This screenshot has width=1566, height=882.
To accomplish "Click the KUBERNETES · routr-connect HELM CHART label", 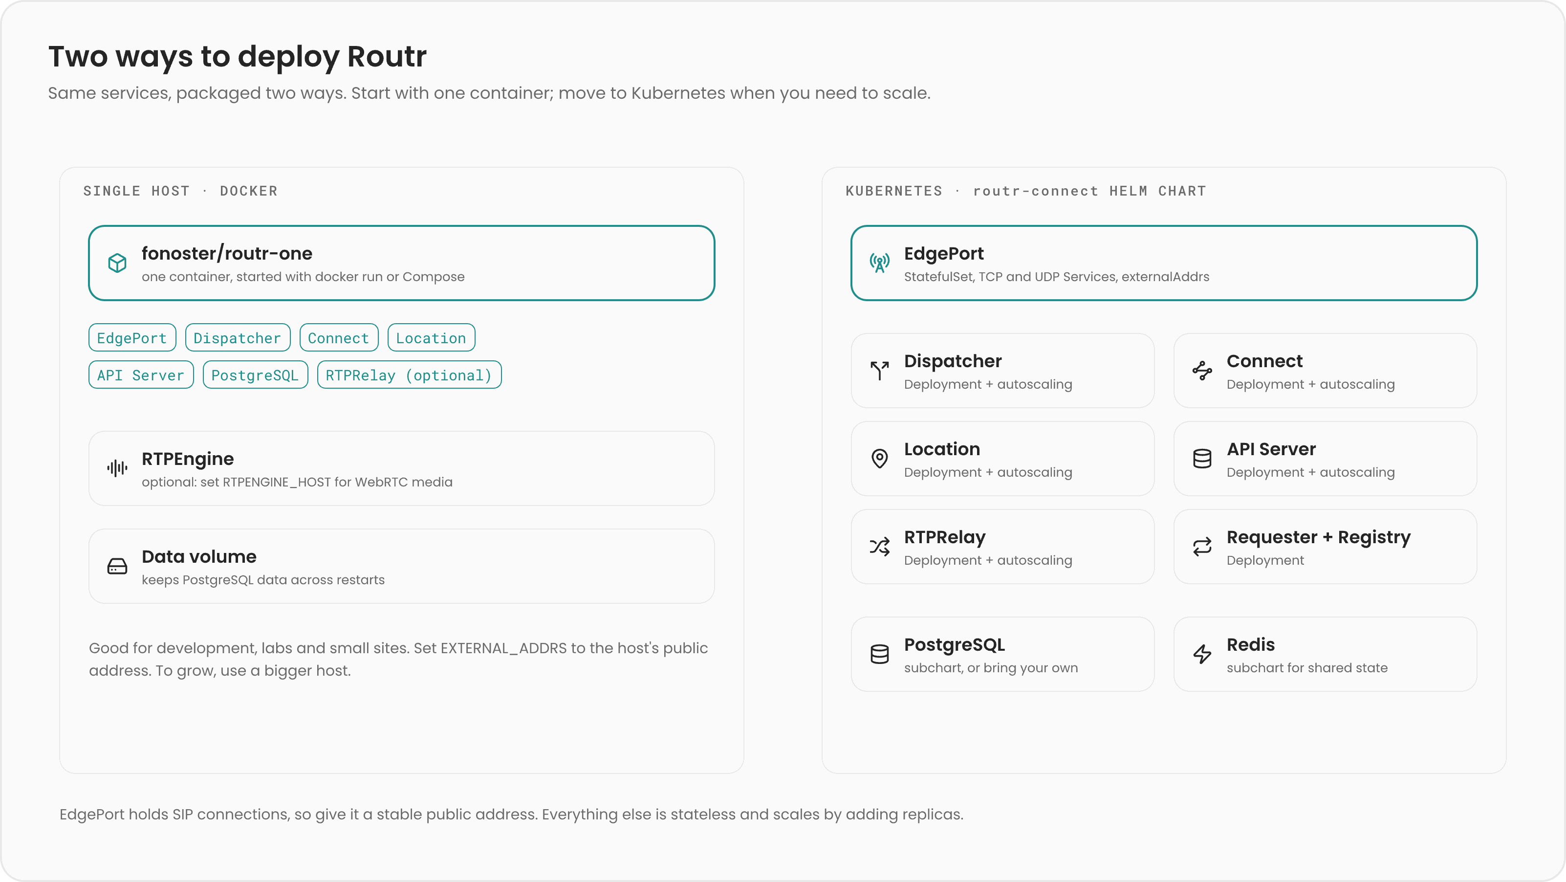I will 1026,191.
